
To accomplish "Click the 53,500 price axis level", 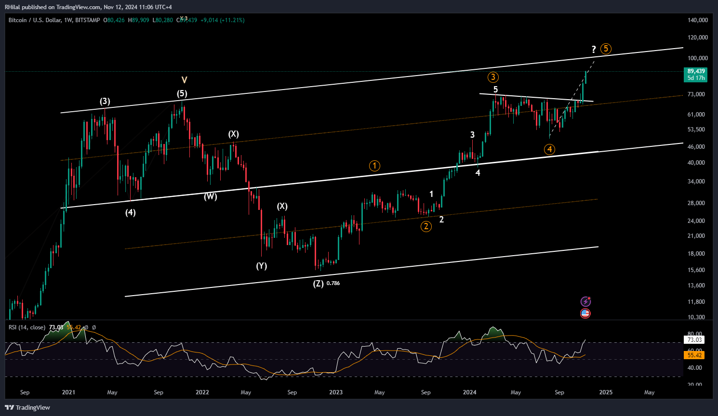I will (x=696, y=130).
